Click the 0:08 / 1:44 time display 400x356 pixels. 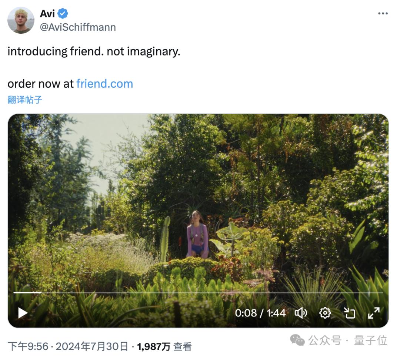tap(260, 313)
